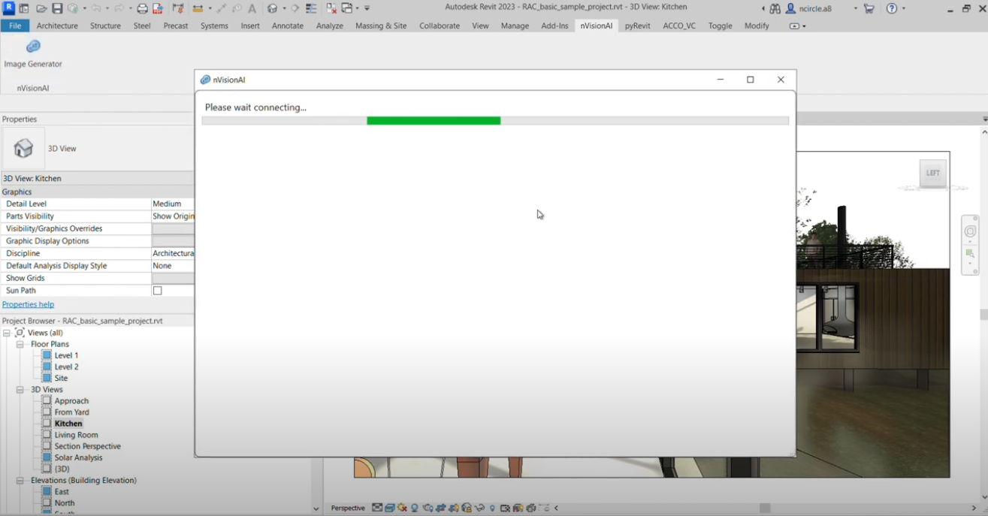The width and height of the screenshot is (988, 516).
Task: Collapse Elevations (Building Elevation) tree node
Action: coord(20,480)
